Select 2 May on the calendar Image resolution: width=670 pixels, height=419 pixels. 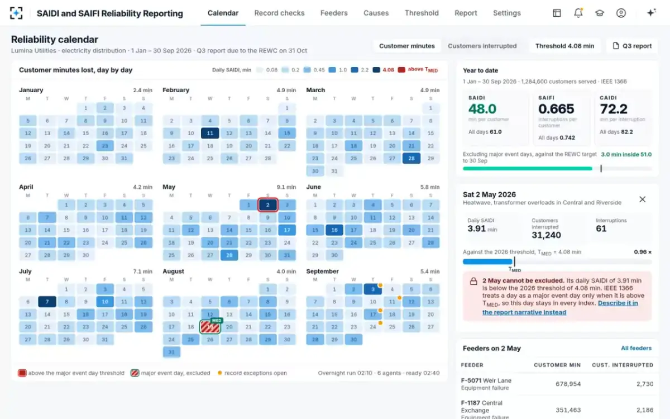[268, 205]
